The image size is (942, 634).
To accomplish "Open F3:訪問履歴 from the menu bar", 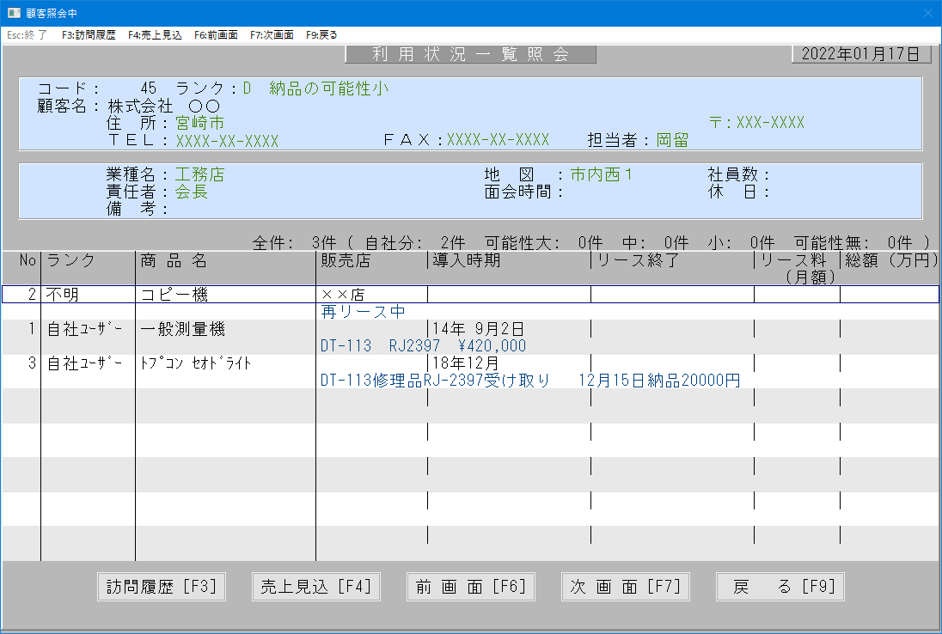I will pos(89,35).
